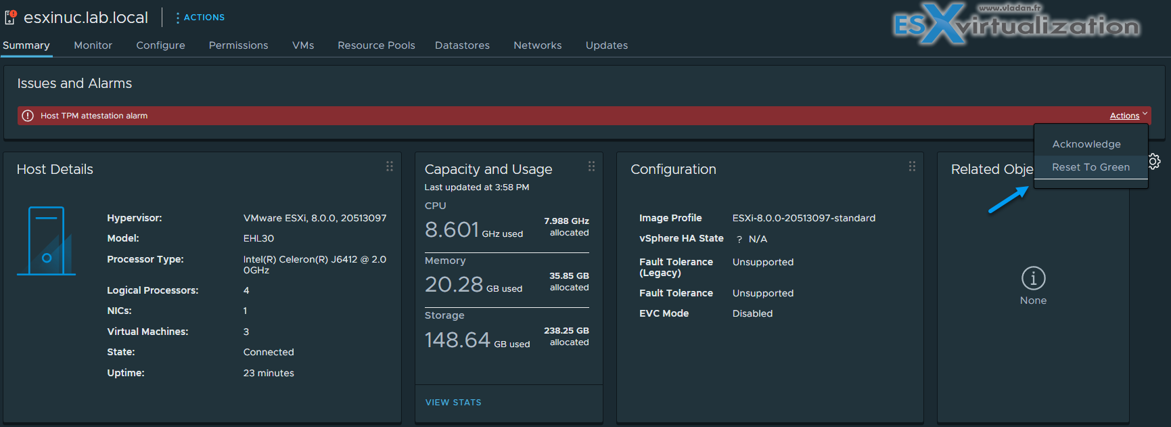Open the Datastores tab
Image resolution: width=1171 pixels, height=427 pixels.
pyautogui.click(x=462, y=45)
